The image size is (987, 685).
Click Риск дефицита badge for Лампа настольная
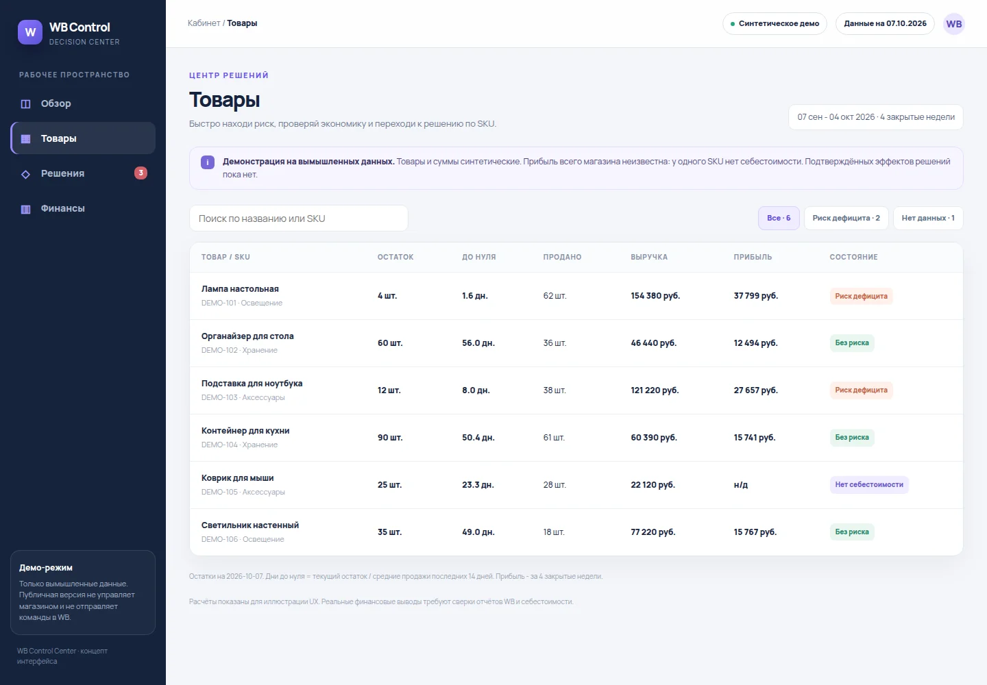coord(861,296)
